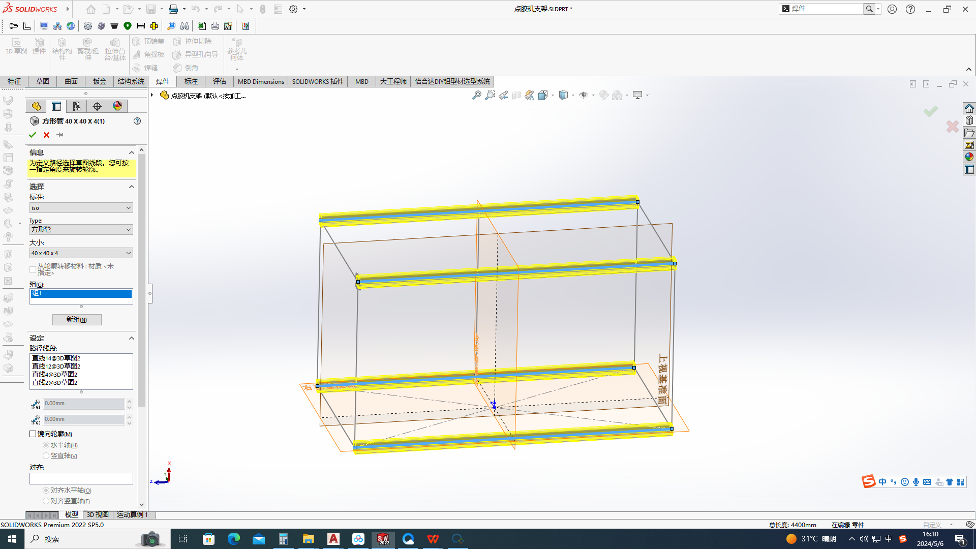Enable 镜向轮廓 checkbox
This screenshot has height=549, width=976.
[33, 434]
